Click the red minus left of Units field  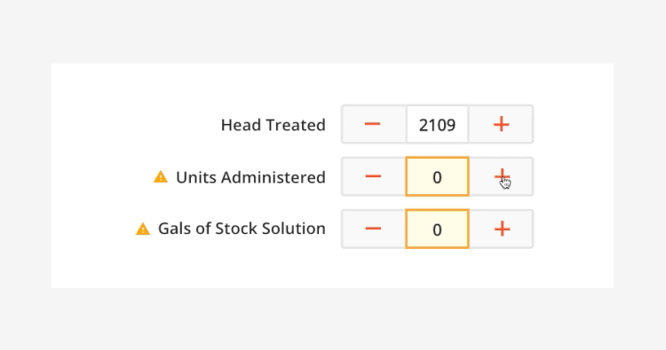tap(373, 176)
